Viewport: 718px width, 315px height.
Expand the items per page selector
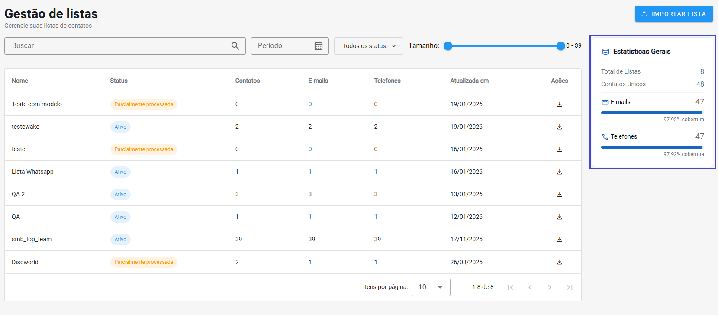click(x=431, y=287)
